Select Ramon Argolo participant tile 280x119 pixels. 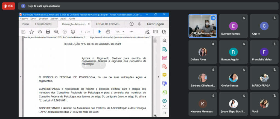point(234,52)
